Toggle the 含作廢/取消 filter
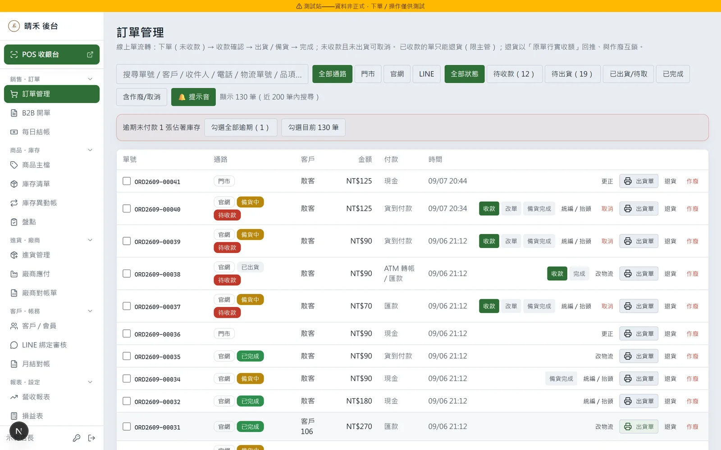Image resolution: width=721 pixels, height=450 pixels. (141, 97)
